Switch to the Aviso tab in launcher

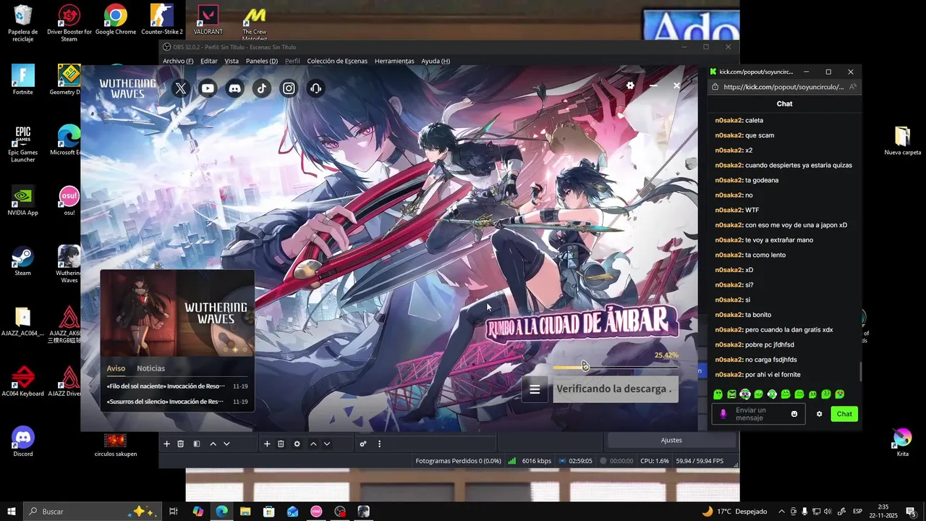pyautogui.click(x=116, y=368)
